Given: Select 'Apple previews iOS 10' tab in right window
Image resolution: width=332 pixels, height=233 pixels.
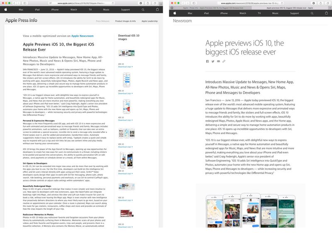Looking at the screenshot, I should pyautogui.click(x=290, y=8).
